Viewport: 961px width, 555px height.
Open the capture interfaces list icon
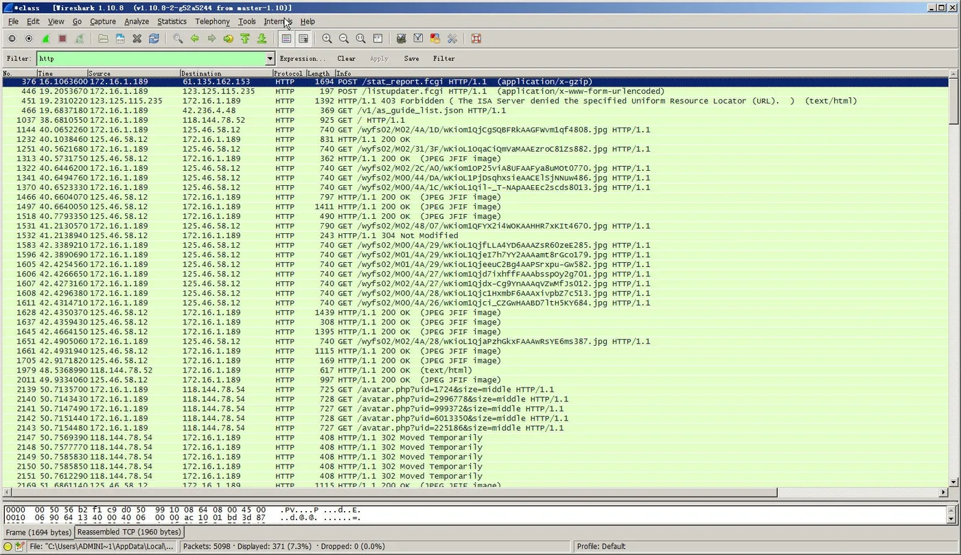pyautogui.click(x=12, y=39)
